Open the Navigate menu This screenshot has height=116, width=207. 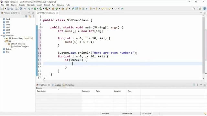(31, 5)
